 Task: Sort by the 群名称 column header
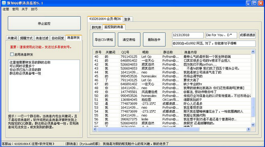tap(171, 52)
